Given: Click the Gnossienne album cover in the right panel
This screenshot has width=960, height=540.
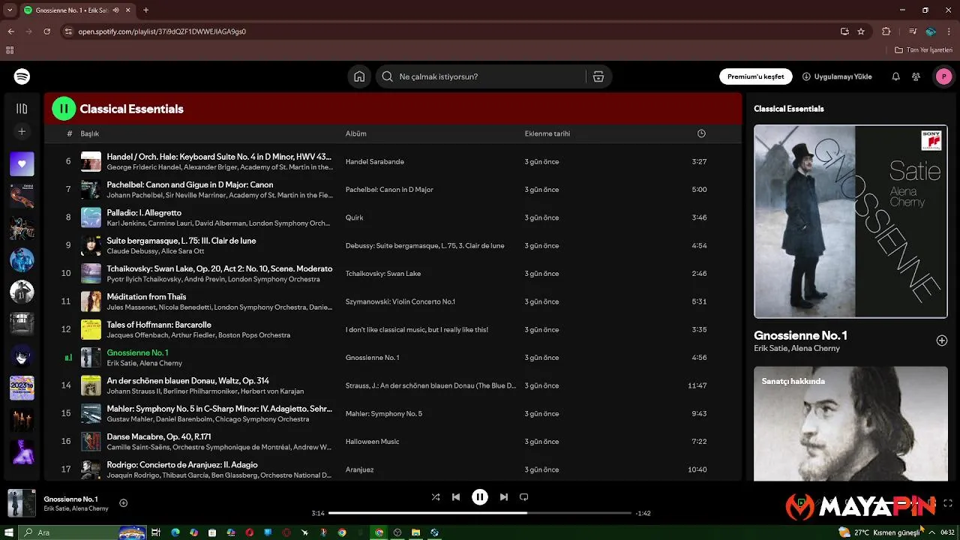Looking at the screenshot, I should (x=850, y=221).
